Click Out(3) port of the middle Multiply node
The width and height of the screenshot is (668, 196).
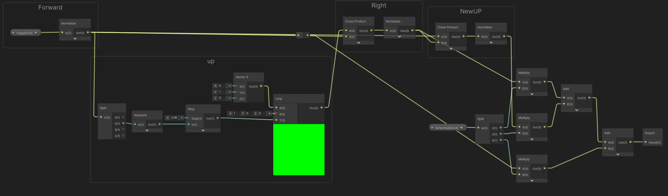[544, 127]
